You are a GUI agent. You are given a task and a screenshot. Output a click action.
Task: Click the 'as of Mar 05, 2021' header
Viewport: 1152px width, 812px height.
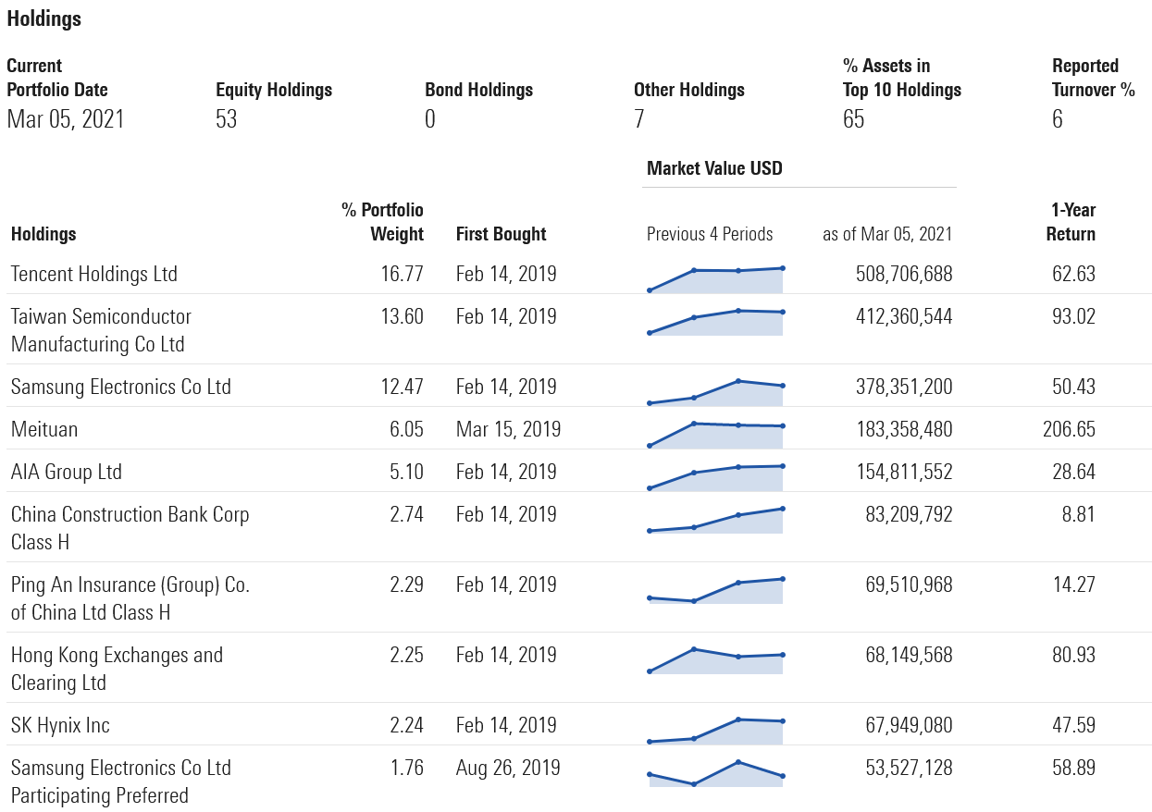(887, 234)
